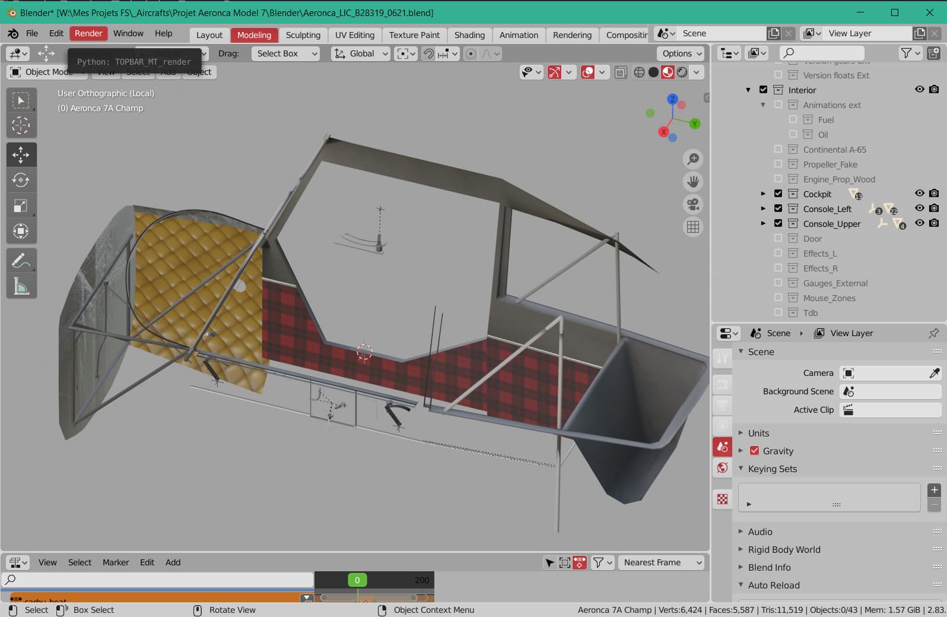
Task: Switch to the Sculpting workspace tab
Action: 303,35
